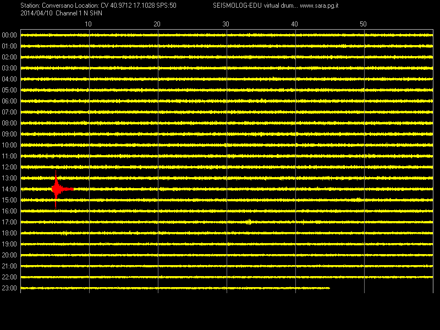The width and height of the screenshot is (440, 330).
Task: Click the 01:00 hour label
Action: [x=9, y=46]
